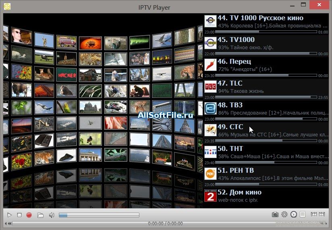332x230 pixels.
Task: Click the seek bar showing 0:00:00 / 0:00:00
Action: tap(165, 224)
